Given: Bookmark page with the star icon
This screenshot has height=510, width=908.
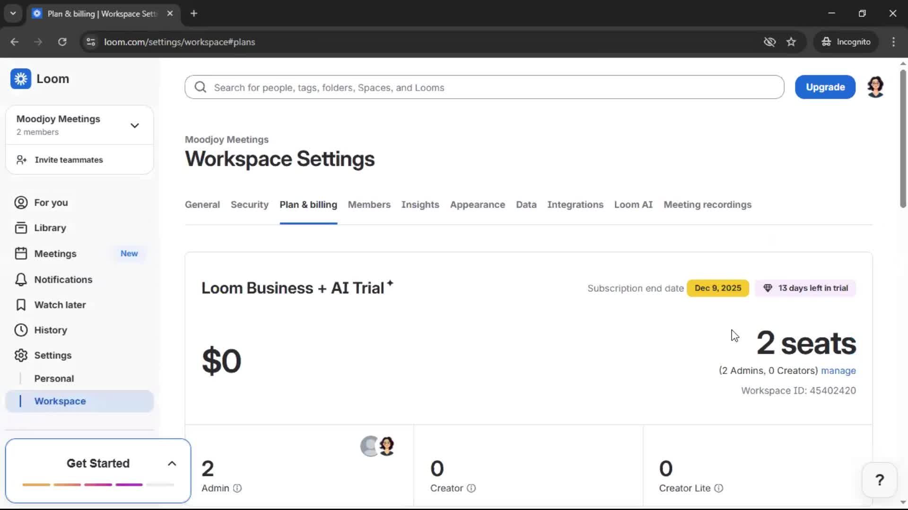Looking at the screenshot, I should (791, 42).
